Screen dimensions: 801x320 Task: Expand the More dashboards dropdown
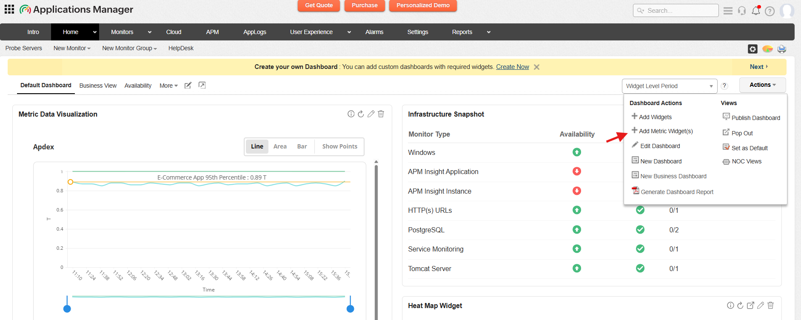pyautogui.click(x=168, y=86)
